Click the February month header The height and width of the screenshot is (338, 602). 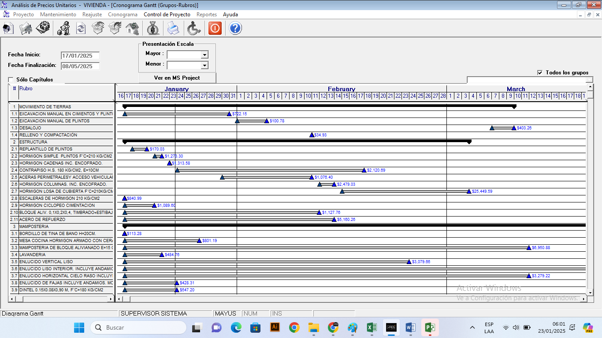(342, 89)
